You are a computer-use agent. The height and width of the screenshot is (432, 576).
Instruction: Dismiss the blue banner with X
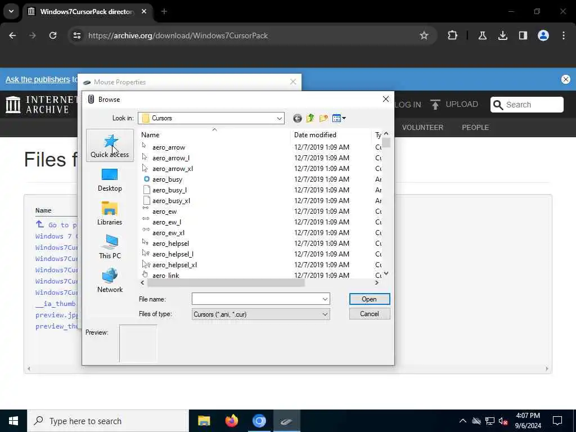click(566, 79)
